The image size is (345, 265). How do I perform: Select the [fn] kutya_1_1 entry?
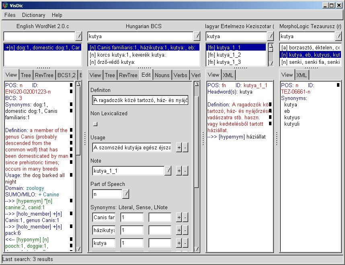(236, 47)
